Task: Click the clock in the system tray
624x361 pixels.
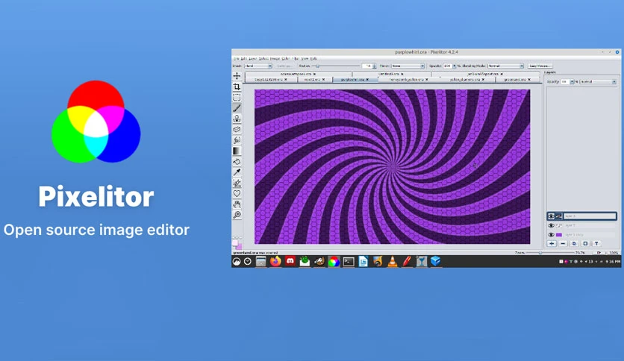Action: pyautogui.click(x=614, y=262)
